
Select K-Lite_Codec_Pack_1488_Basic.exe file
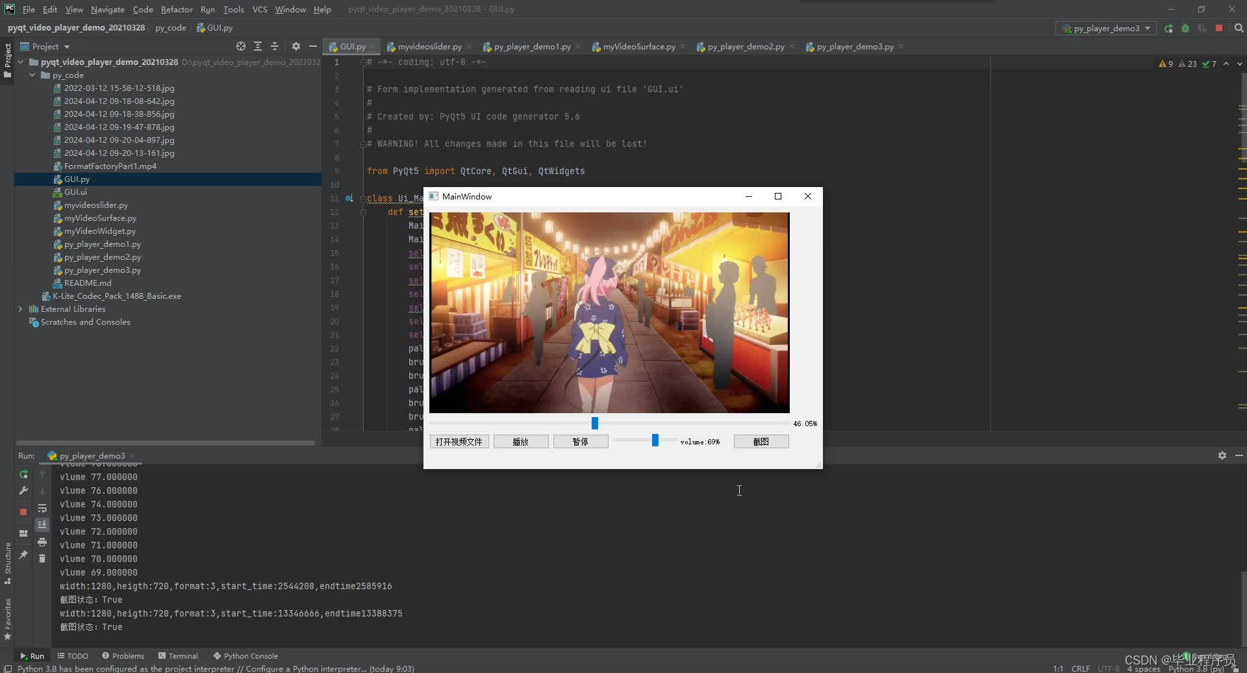[116, 296]
